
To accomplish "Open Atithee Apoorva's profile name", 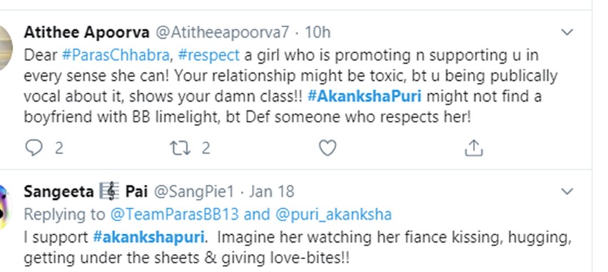I will [87, 33].
